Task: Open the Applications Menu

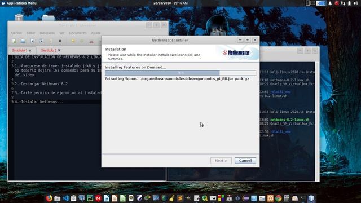Action: coord(19,3)
